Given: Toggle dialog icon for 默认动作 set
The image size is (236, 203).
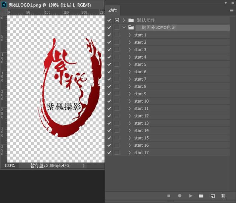Looking at the screenshot, I should point(117,20).
